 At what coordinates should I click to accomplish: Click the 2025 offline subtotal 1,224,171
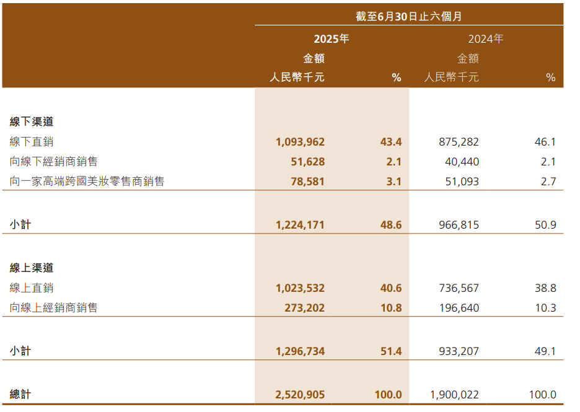pyautogui.click(x=300, y=225)
